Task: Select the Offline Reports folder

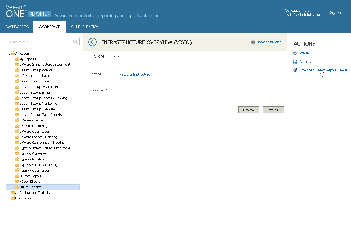Action: tap(43, 187)
